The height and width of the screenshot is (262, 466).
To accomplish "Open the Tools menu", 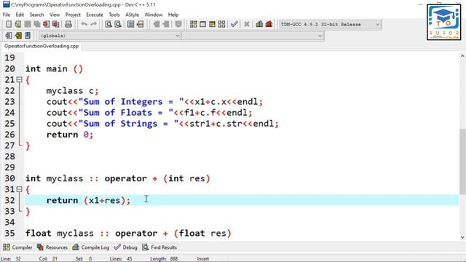I will pos(114,15).
